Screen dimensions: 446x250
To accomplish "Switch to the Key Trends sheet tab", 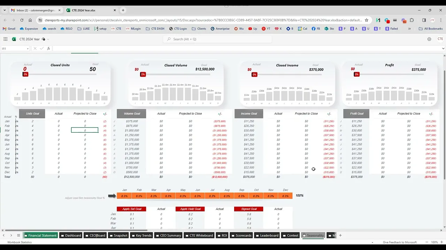I will [141, 235].
